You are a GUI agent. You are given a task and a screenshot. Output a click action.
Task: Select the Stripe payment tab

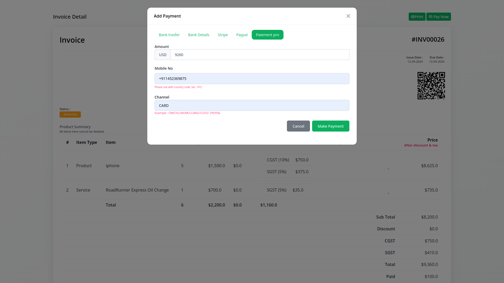coord(223,35)
